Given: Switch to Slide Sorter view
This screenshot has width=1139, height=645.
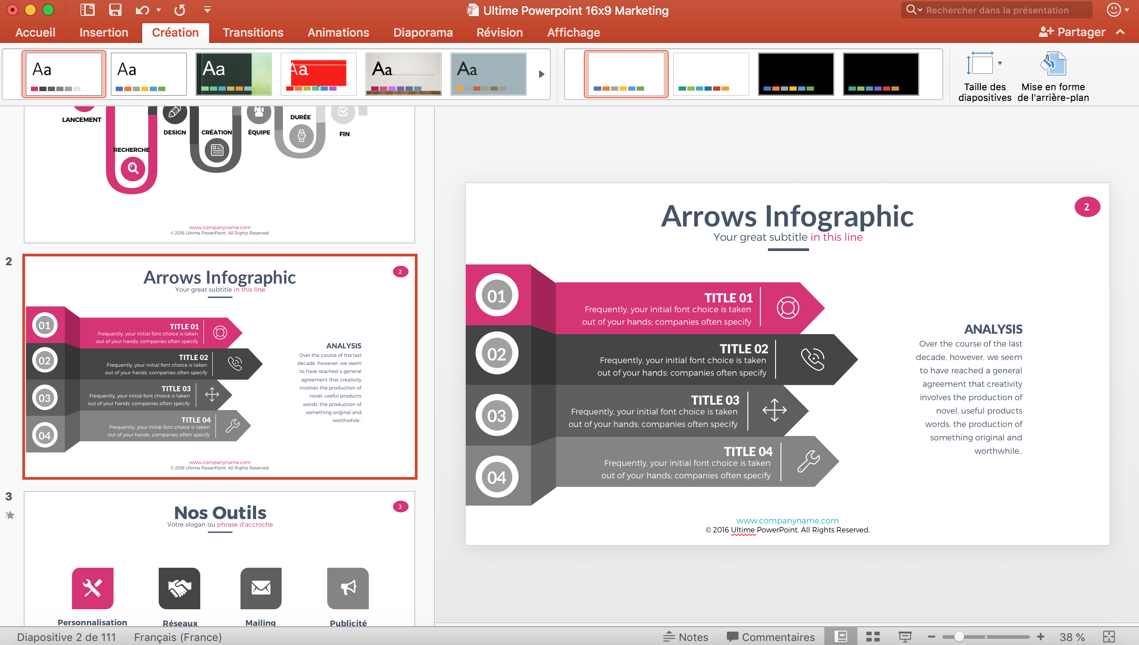Looking at the screenshot, I should pyautogui.click(x=873, y=637).
